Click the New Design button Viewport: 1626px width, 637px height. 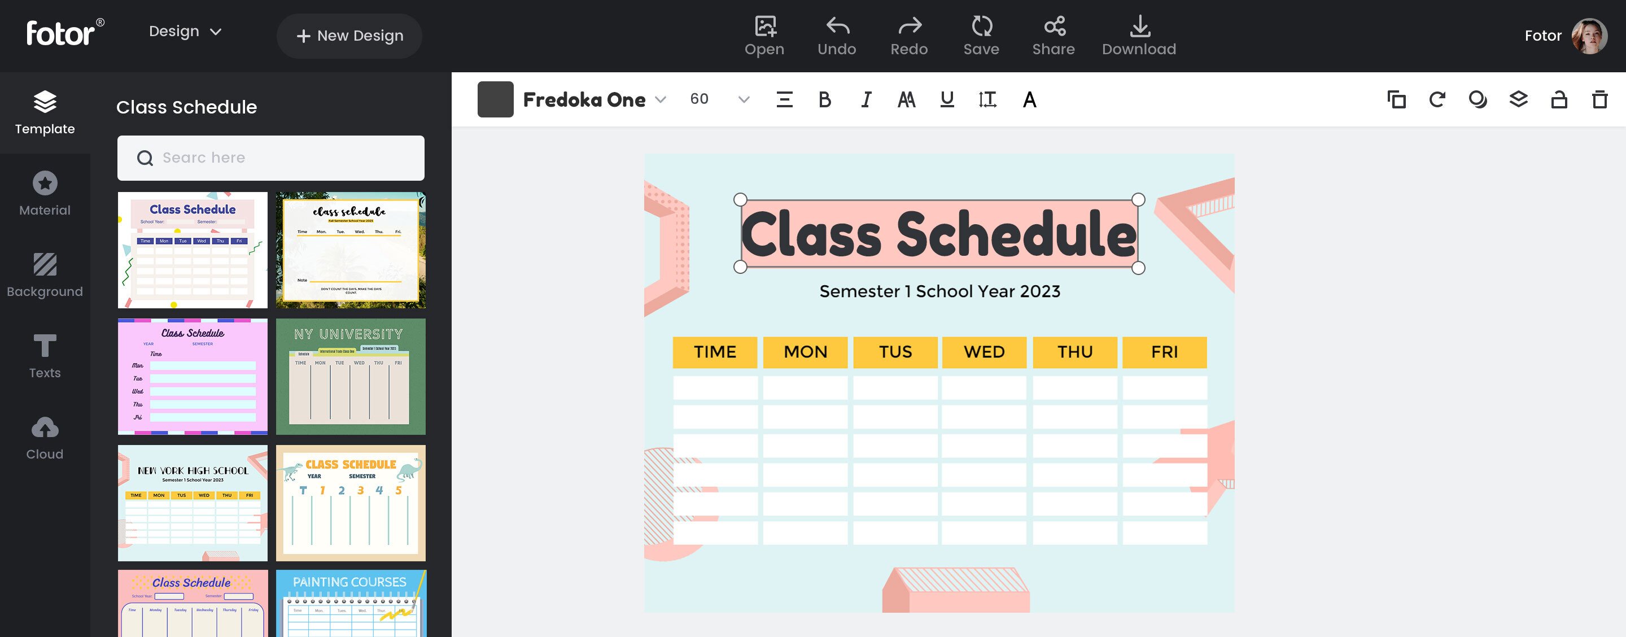tap(349, 35)
